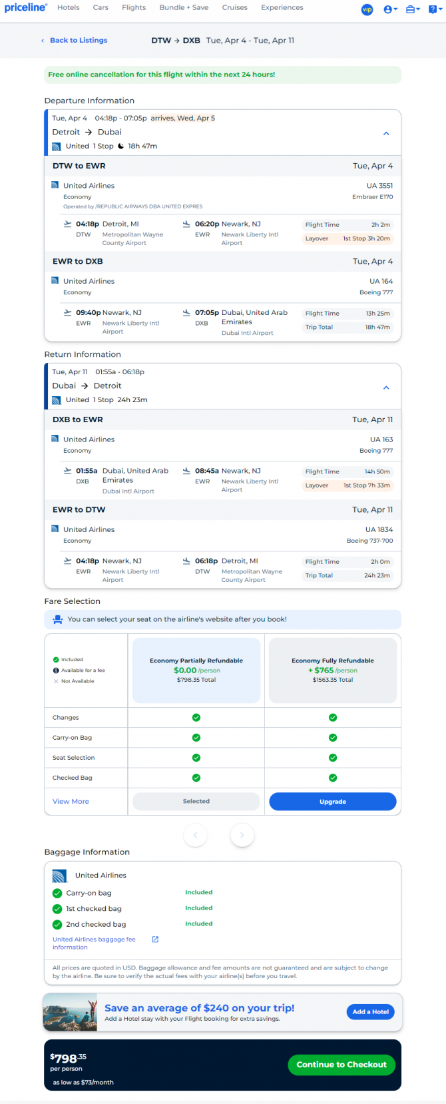Go to the Cruises section
This screenshot has height=1104, width=446.
click(234, 8)
